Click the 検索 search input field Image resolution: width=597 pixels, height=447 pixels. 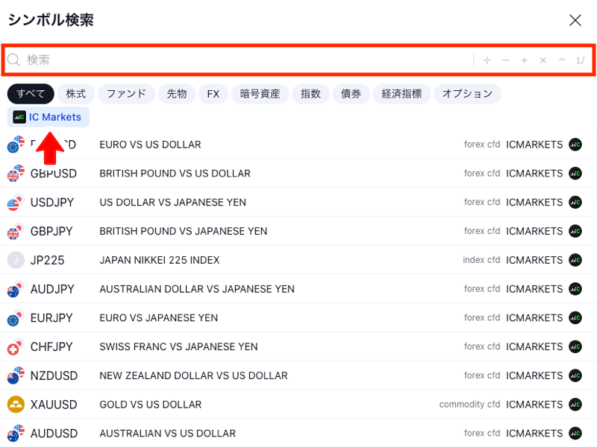[x=244, y=60]
